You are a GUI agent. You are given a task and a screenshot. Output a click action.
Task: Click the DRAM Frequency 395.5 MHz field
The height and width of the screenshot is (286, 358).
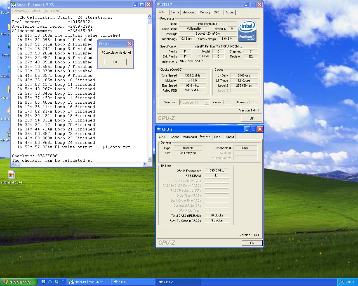[x=217, y=170]
